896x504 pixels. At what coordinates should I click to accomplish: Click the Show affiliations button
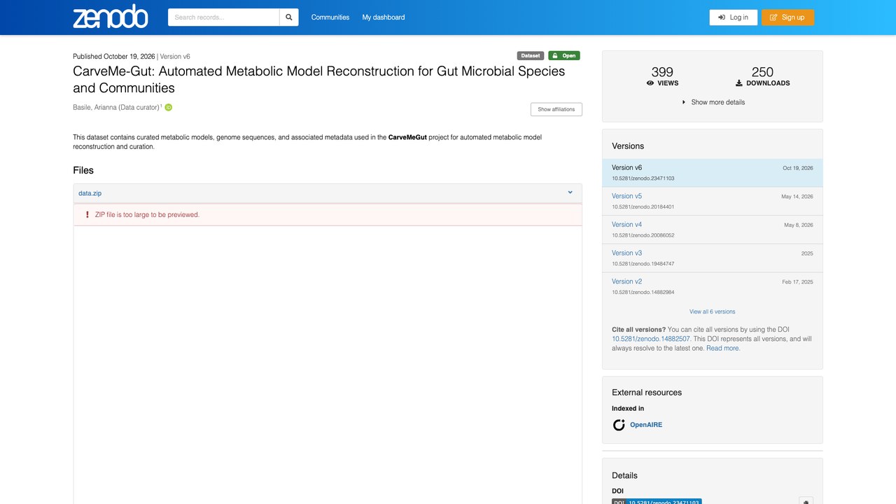(556, 109)
